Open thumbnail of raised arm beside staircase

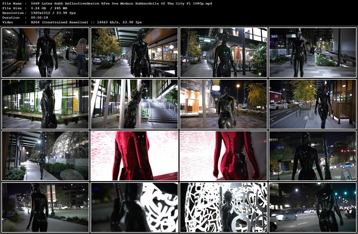pyautogui.click(x=134, y=104)
